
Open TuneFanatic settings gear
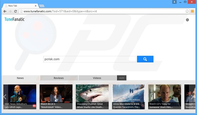pyautogui.click(x=187, y=20)
